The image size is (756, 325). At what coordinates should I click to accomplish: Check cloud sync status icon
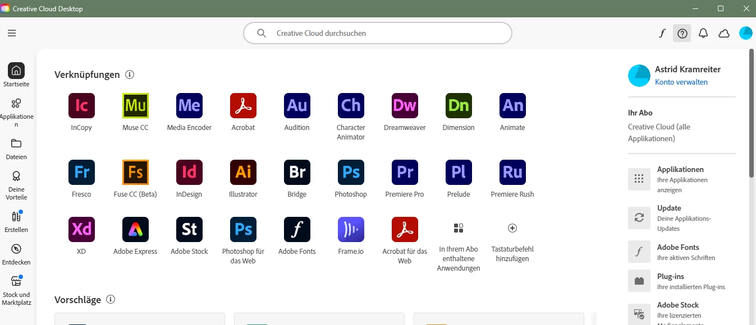tap(724, 33)
